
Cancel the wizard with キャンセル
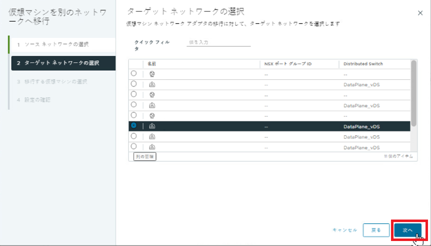tap(344, 230)
